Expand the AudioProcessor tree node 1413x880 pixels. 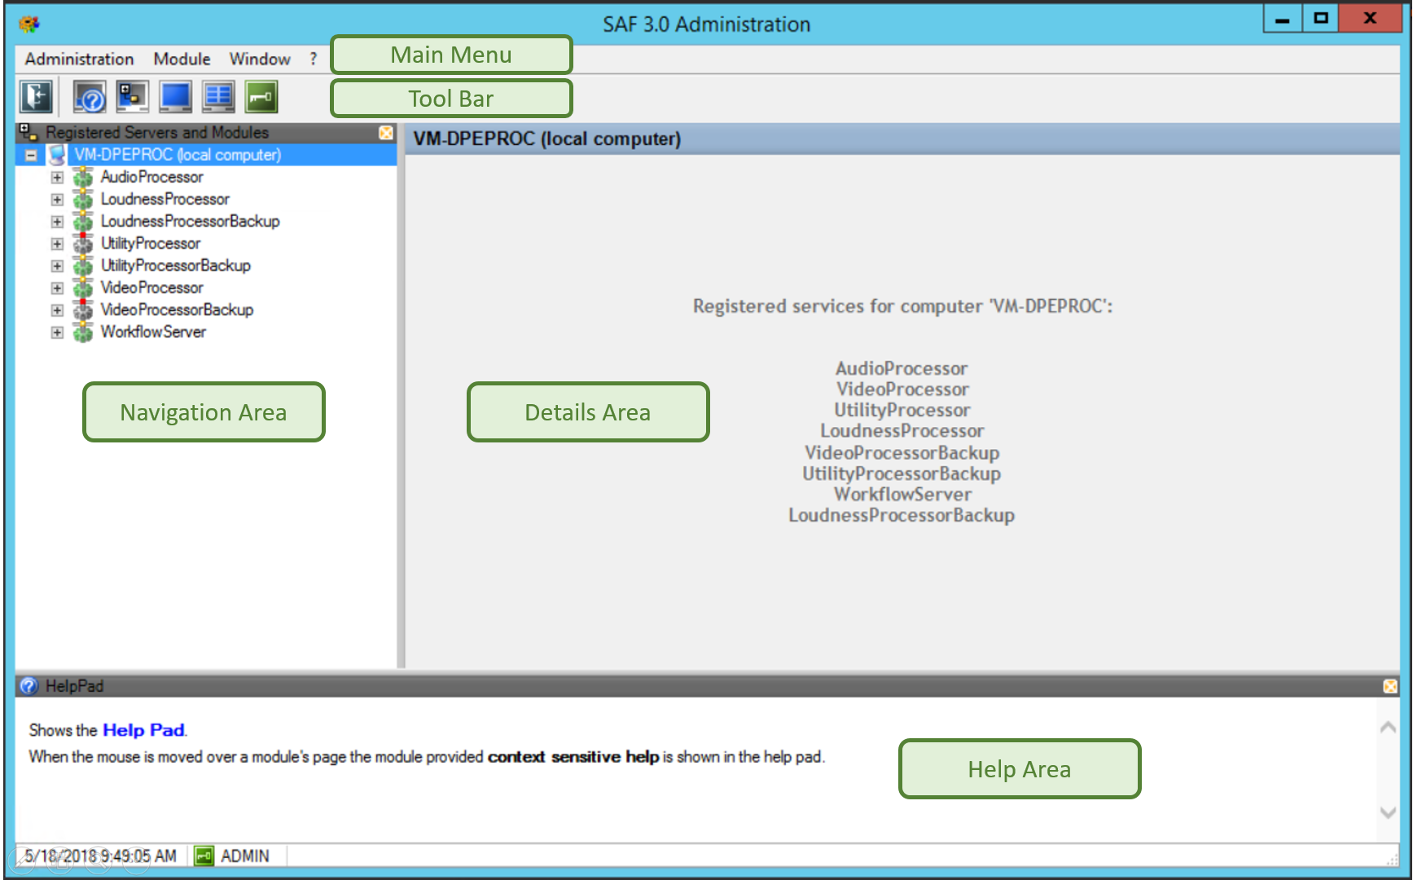[x=57, y=178]
